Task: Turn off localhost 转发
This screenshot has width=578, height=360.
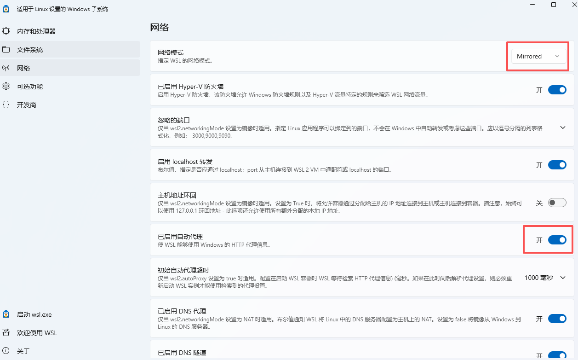Action: (557, 164)
